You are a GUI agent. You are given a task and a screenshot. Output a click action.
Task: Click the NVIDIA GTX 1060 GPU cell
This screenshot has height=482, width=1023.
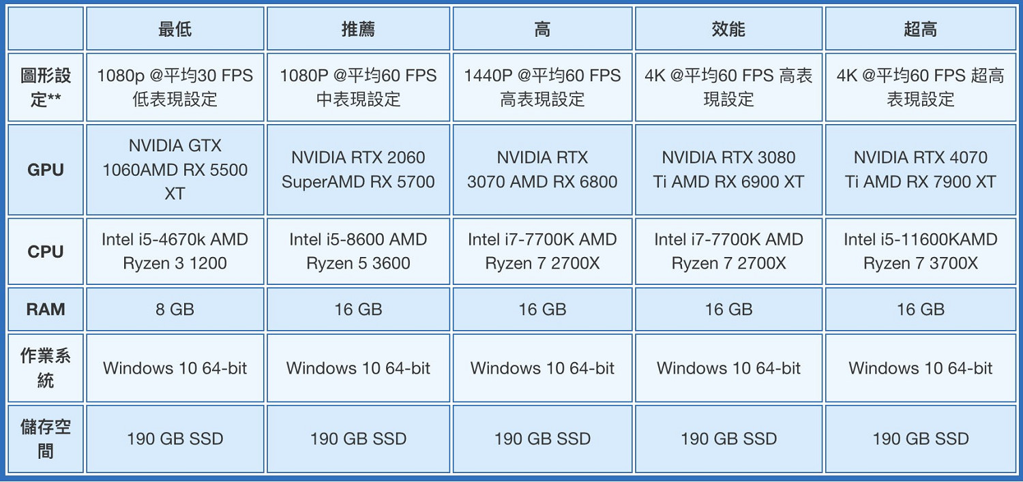[175, 170]
